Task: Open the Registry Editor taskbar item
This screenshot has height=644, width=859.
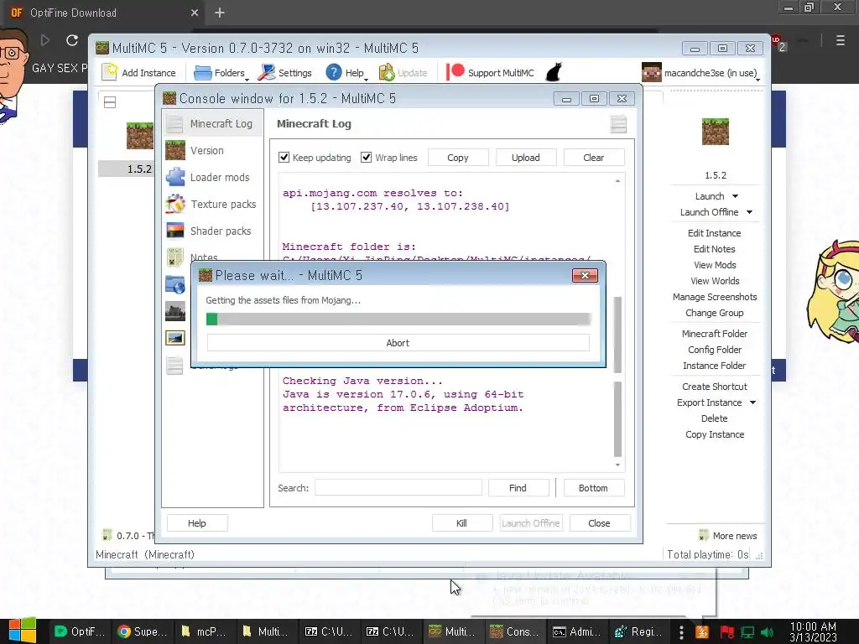Action: (638, 631)
